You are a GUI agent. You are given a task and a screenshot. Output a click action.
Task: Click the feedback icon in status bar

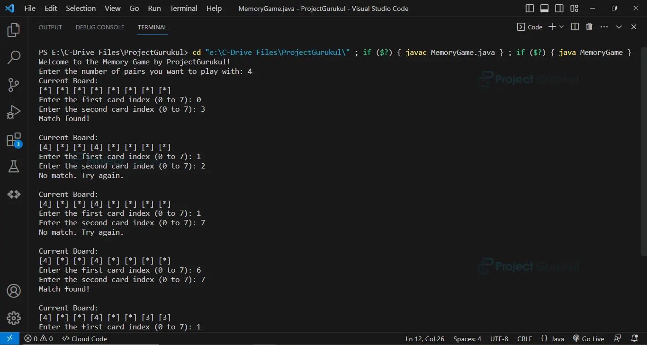tap(617, 339)
